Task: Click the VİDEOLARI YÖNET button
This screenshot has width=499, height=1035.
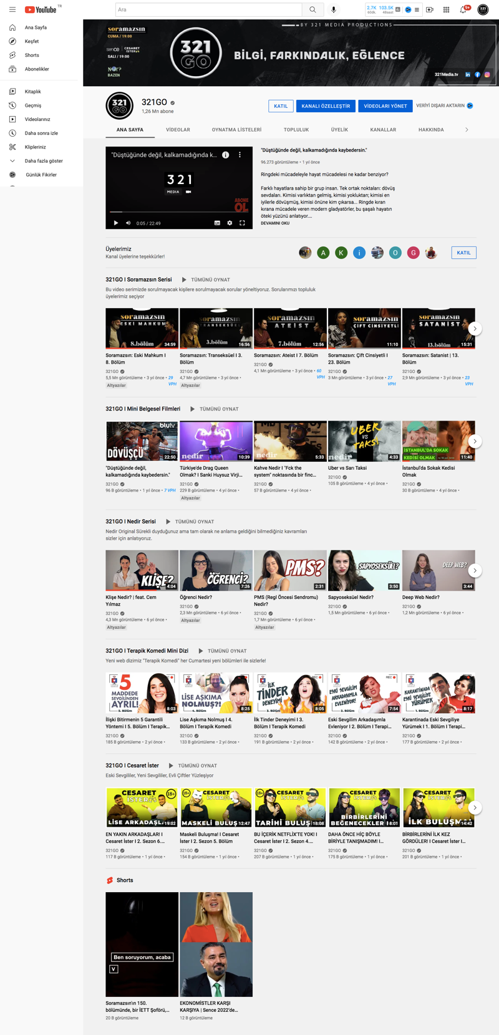Action: (x=385, y=106)
